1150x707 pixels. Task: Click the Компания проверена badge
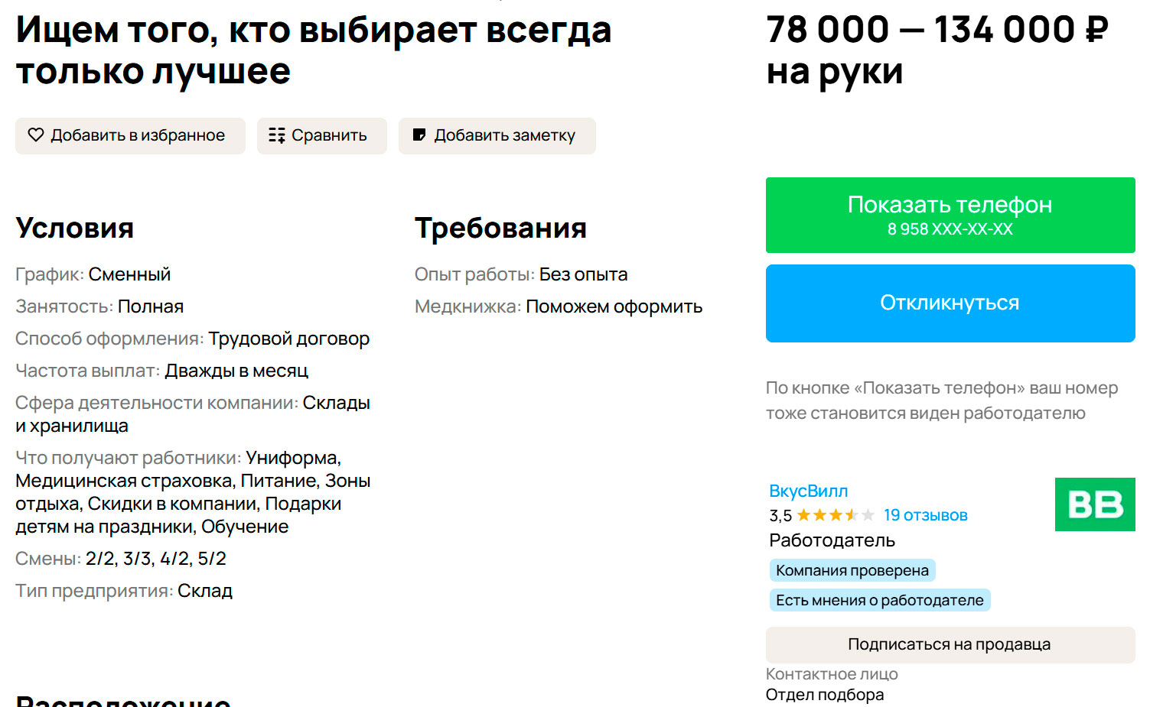852,570
